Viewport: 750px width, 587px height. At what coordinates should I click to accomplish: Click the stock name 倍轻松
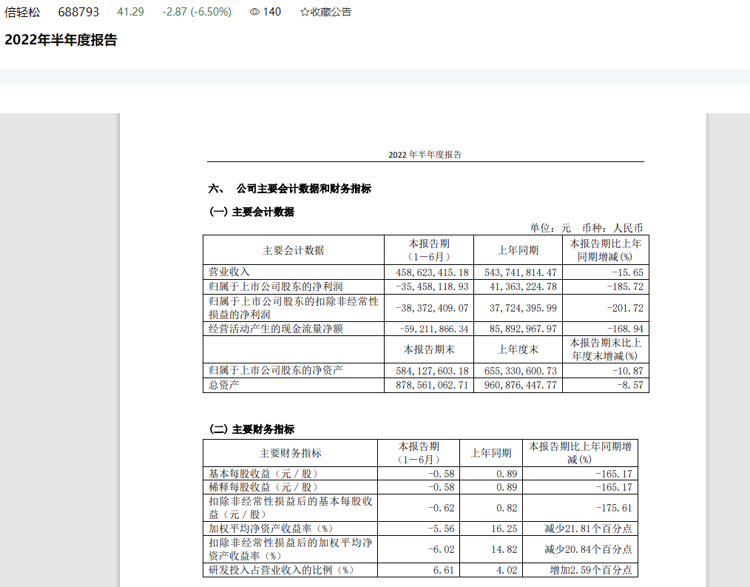click(x=22, y=12)
